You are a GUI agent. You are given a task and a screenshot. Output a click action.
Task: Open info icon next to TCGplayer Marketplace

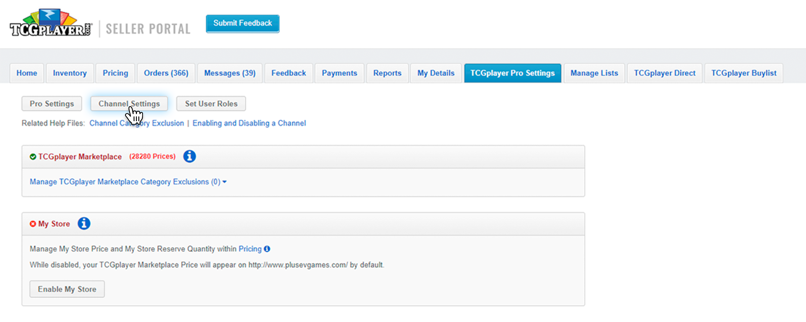189,156
